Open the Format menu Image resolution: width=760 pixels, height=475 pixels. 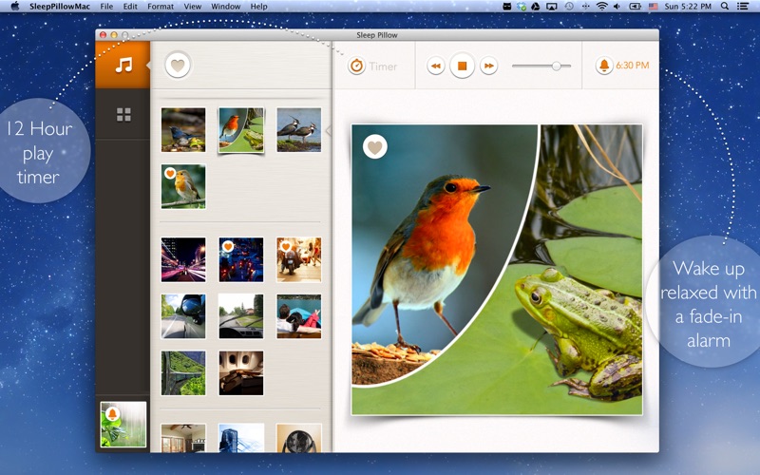coord(161,7)
